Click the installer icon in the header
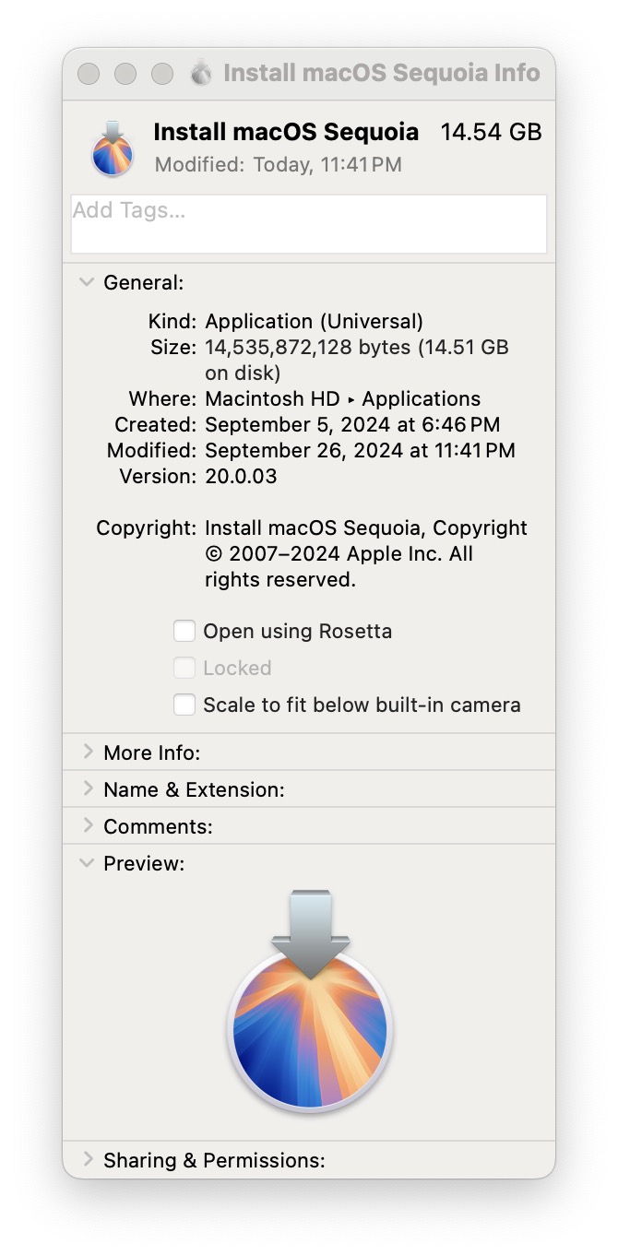 coord(113,148)
